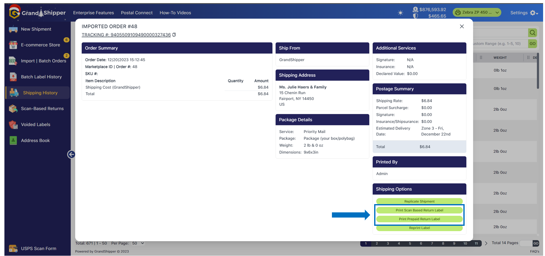Click the Settings text label

click(x=519, y=13)
